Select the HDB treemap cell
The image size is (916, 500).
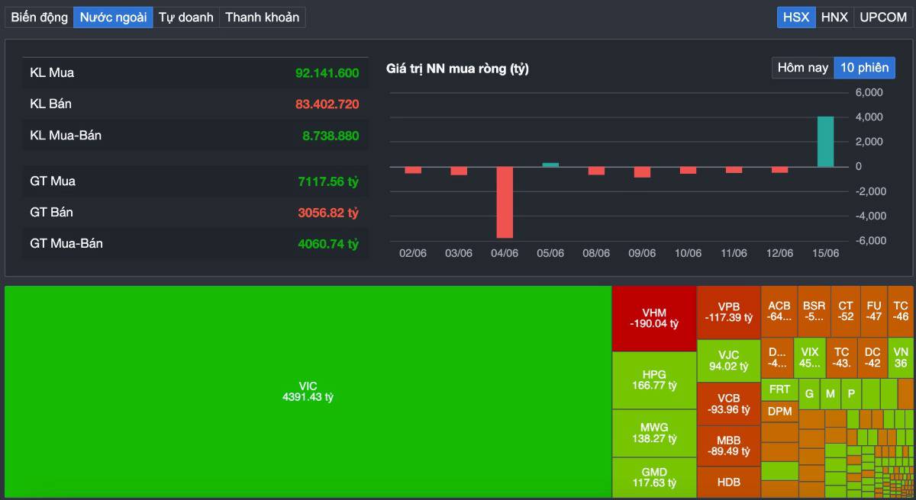coord(729,482)
